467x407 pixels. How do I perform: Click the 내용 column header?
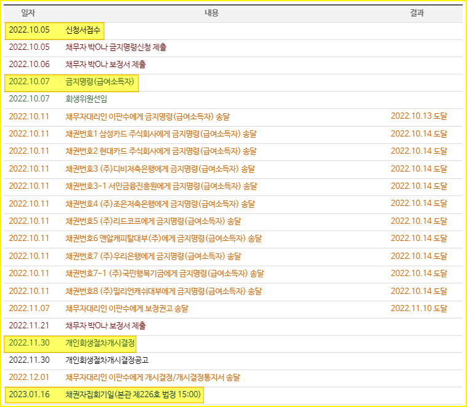coord(212,13)
